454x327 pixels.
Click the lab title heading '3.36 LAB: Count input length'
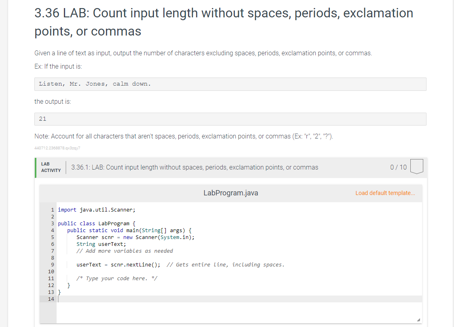[x=224, y=22]
